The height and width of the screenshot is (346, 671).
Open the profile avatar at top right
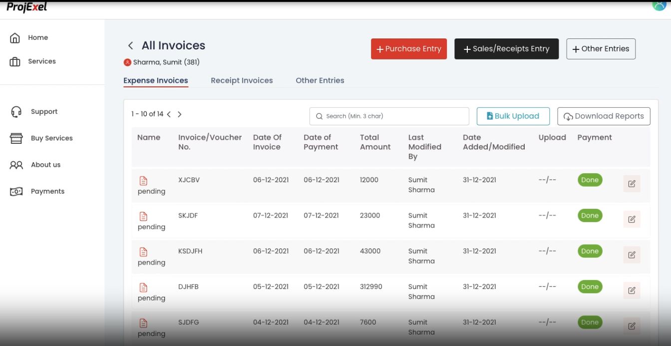click(660, 5)
